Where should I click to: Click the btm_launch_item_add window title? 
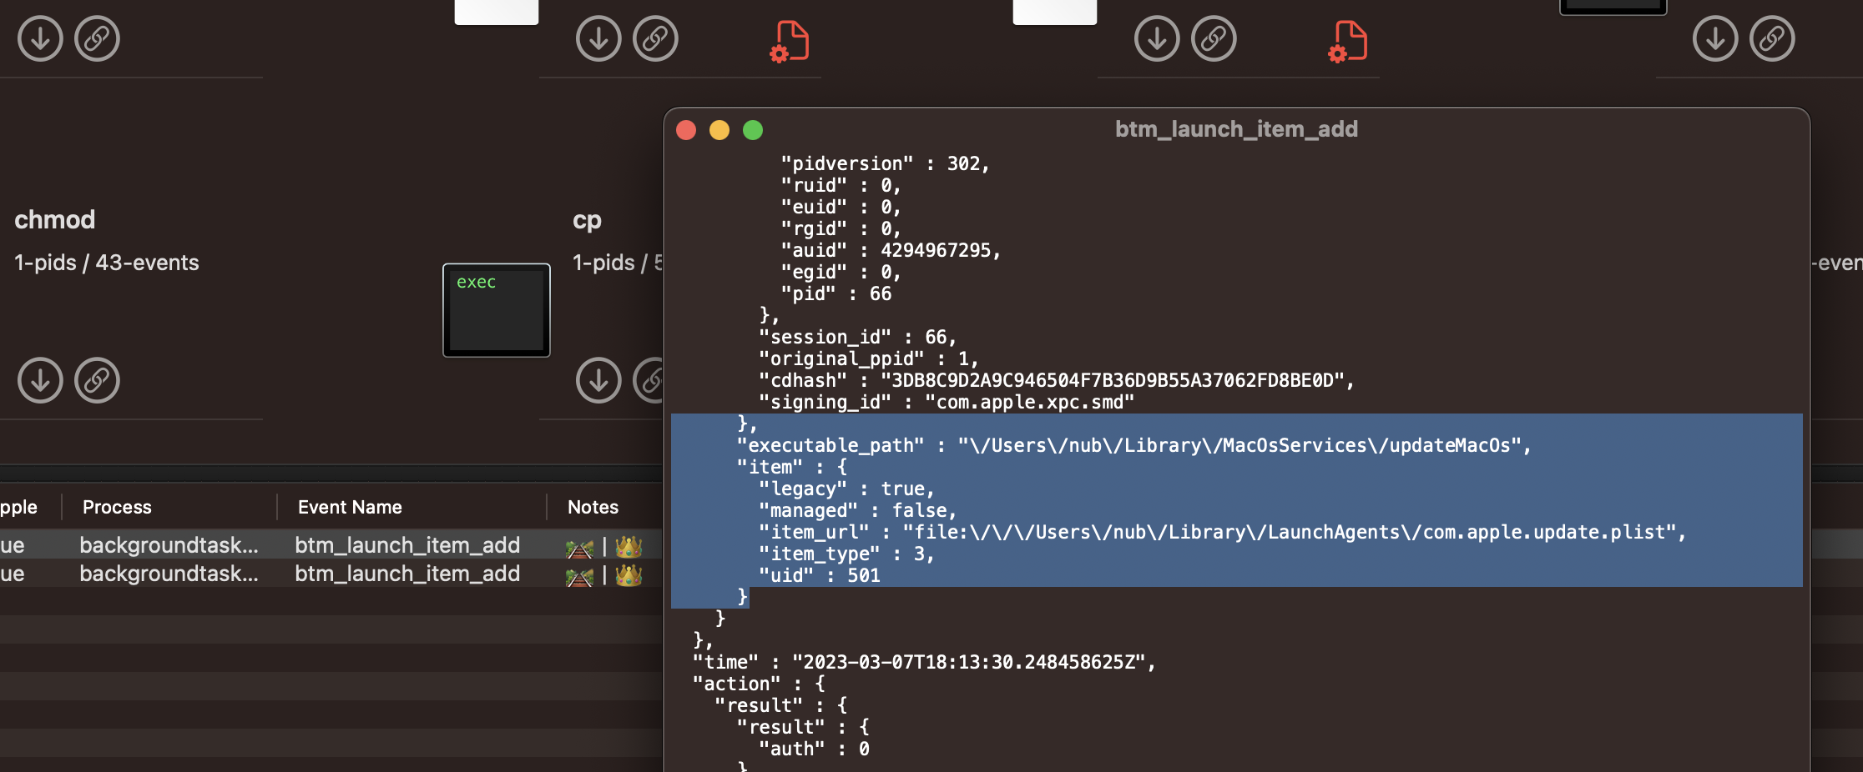(1236, 129)
